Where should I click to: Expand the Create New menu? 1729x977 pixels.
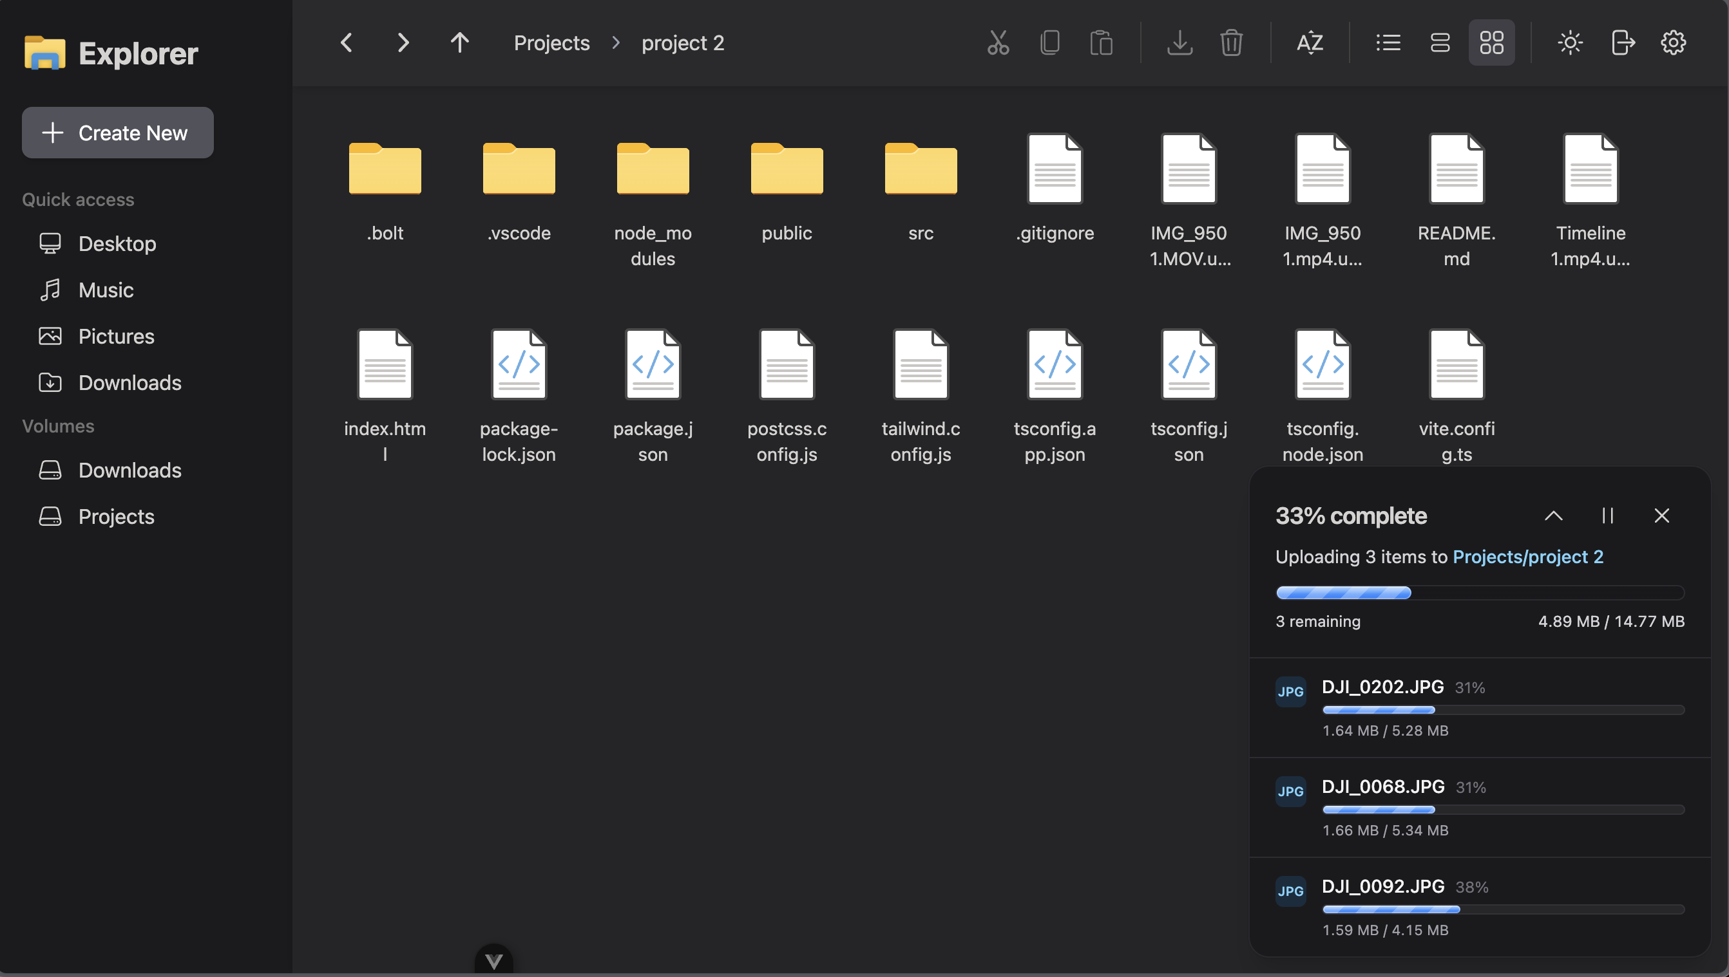(117, 132)
